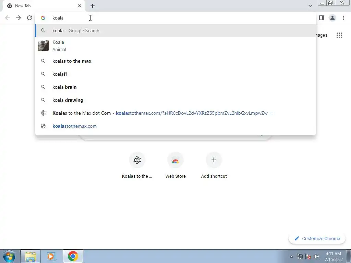The height and width of the screenshot is (263, 351).
Task: Open the koalastothemax.com URL suggestion
Action: tap(175, 126)
